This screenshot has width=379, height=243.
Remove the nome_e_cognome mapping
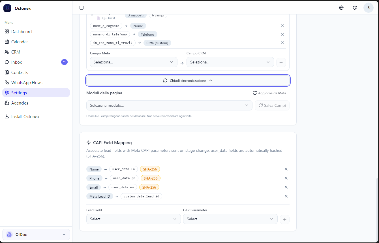[282, 26]
